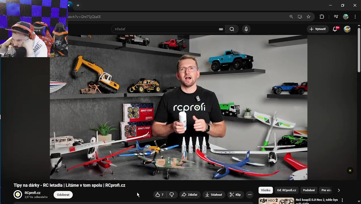Select the Od: RCprofi.cz filter chip
Viewport: 361px width, 204px height.
tap(286, 190)
